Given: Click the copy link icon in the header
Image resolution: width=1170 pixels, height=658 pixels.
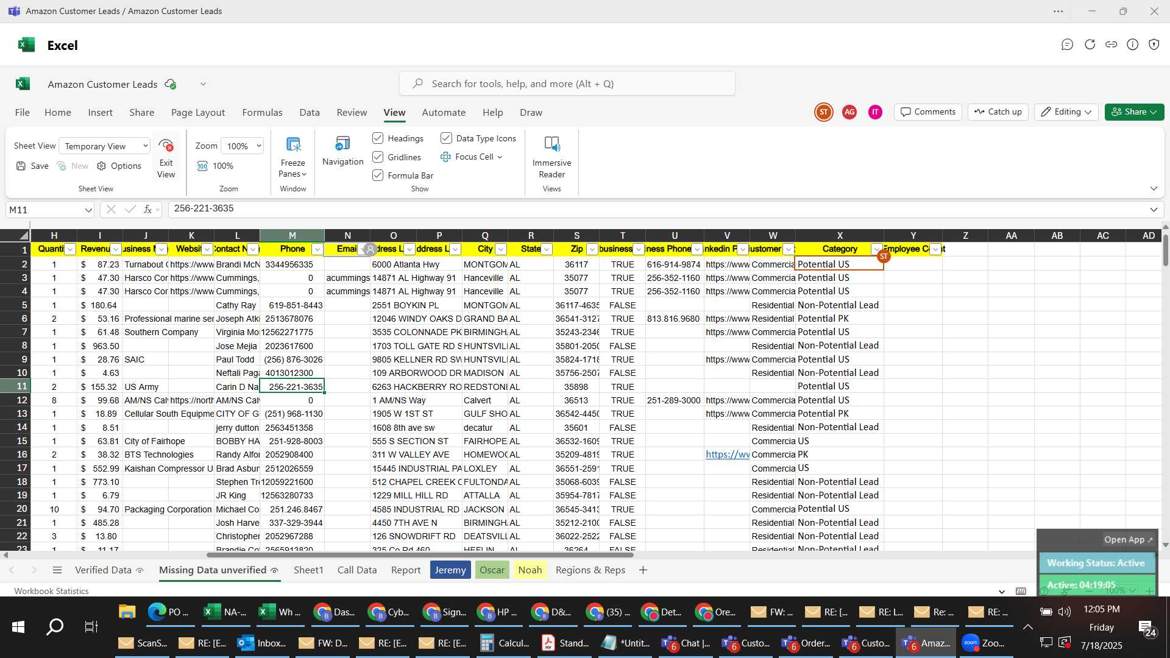Looking at the screenshot, I should point(1111,44).
